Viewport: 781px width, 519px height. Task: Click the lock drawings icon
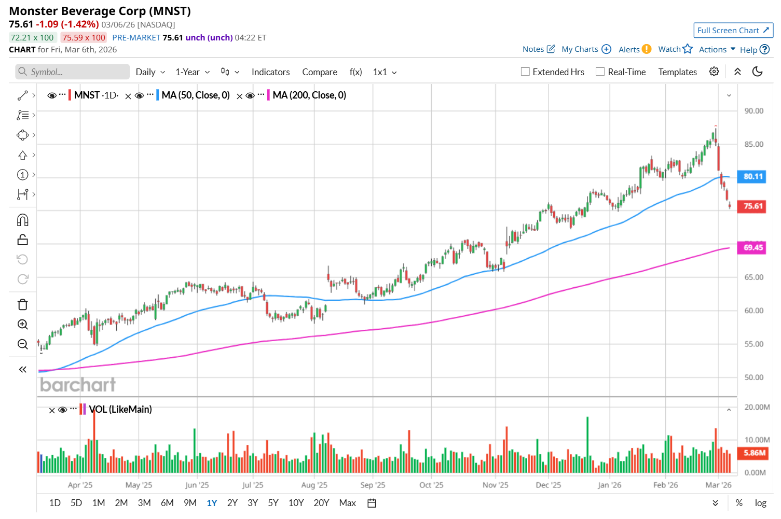click(x=22, y=240)
